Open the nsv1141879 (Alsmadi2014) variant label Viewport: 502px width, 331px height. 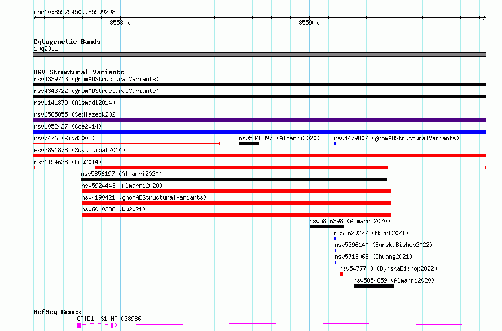click(x=74, y=103)
